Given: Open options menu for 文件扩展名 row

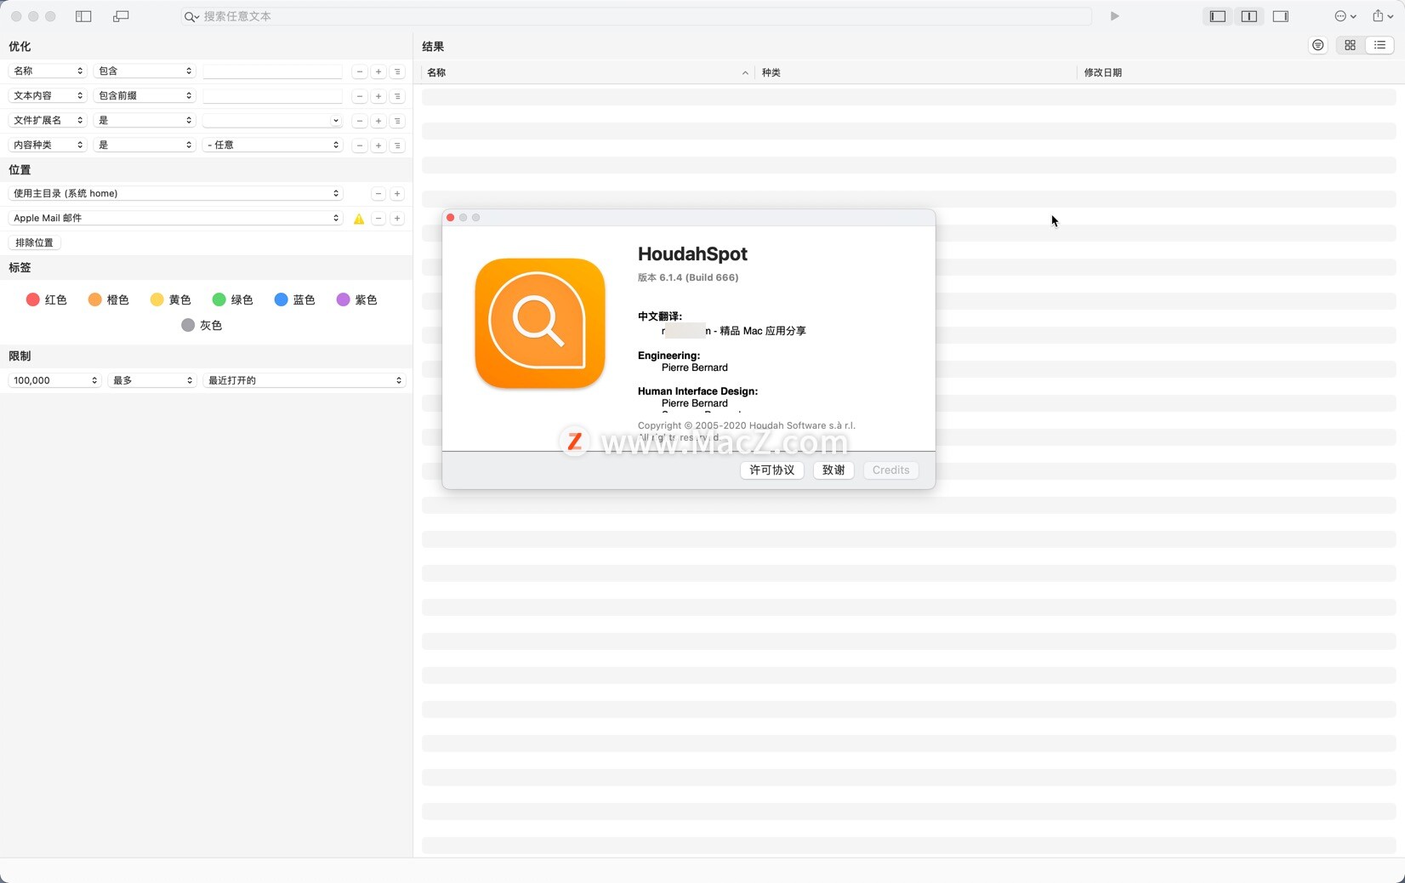Looking at the screenshot, I should point(397,122).
